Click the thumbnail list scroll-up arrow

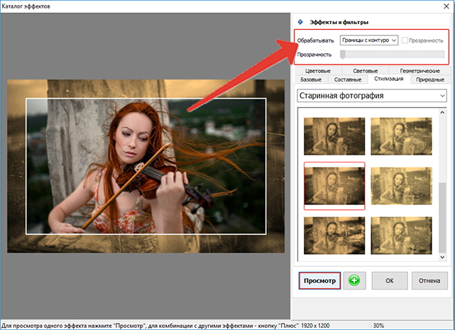click(442, 112)
